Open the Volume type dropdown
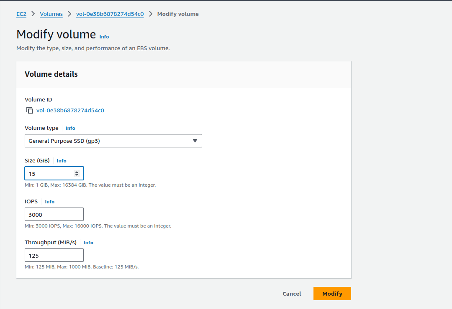Viewport: 452px width, 309px height. (x=113, y=141)
